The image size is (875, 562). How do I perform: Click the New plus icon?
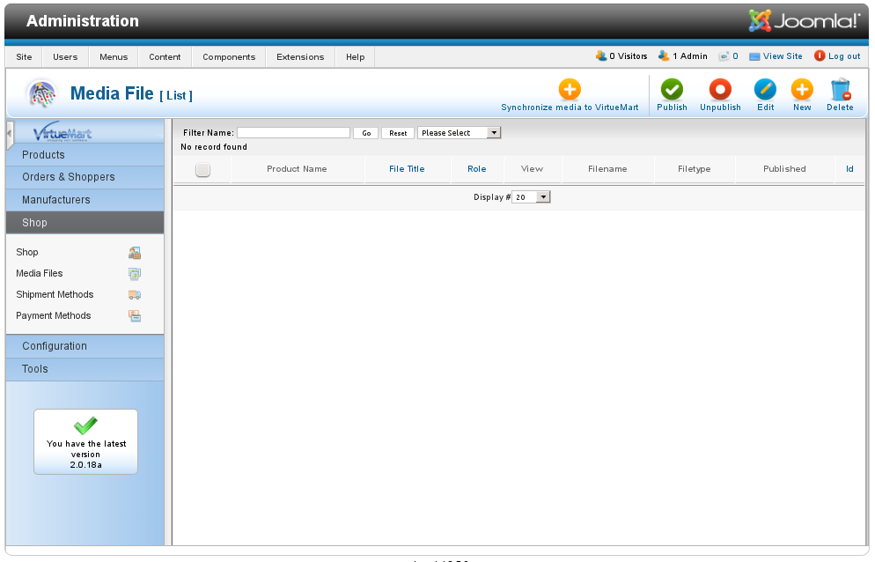tap(801, 90)
